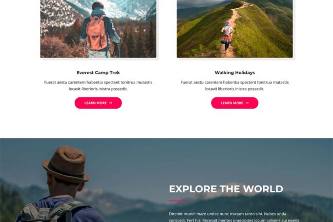Click the arrow icon in the Walking Holidays button
Viewport: 333px width, 222px height.
tap(247, 103)
